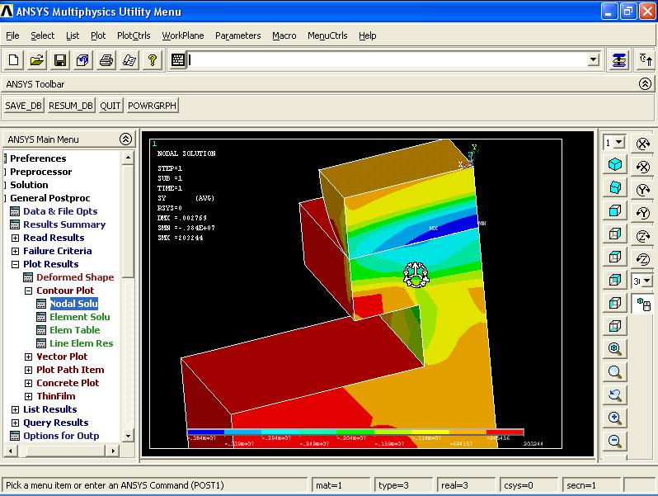Open the command input history dropdown
This screenshot has width=658, height=496.
[x=593, y=60]
